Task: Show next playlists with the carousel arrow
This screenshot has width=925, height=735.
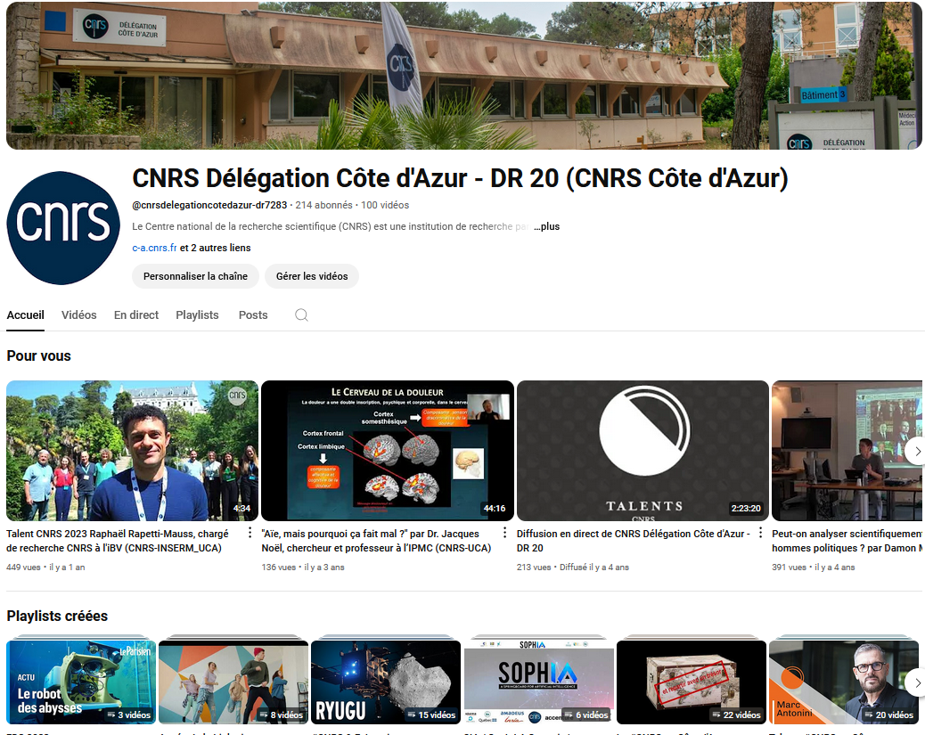Action: pyautogui.click(x=917, y=682)
